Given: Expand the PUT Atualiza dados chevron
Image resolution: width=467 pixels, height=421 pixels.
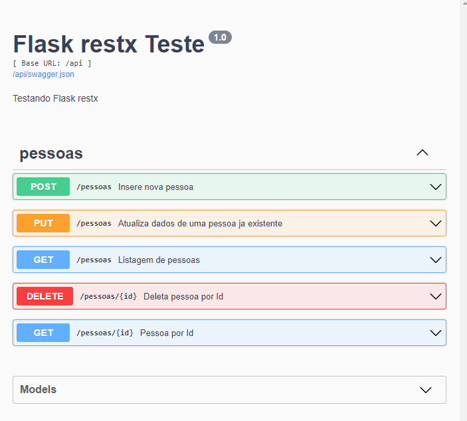Looking at the screenshot, I should 436,223.
